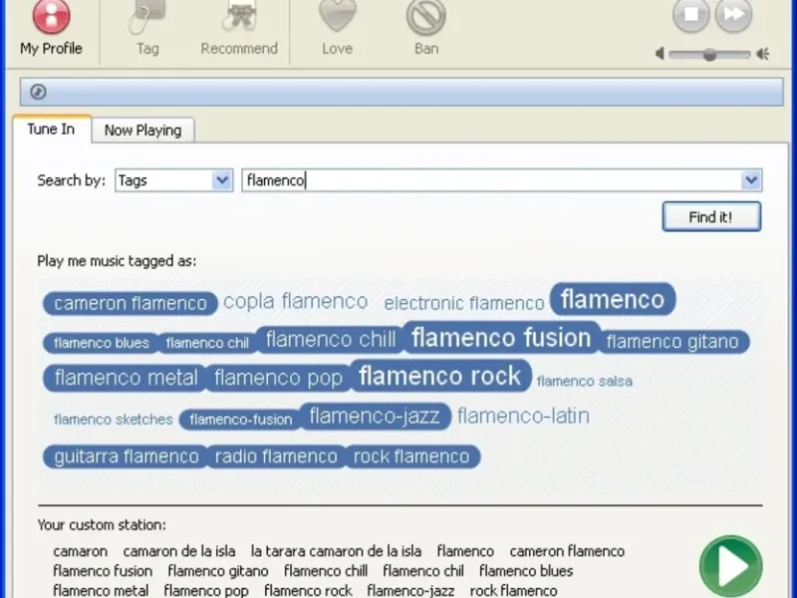The height and width of the screenshot is (598, 797).
Task: Select the guitarra flamenco tag
Action: [127, 456]
